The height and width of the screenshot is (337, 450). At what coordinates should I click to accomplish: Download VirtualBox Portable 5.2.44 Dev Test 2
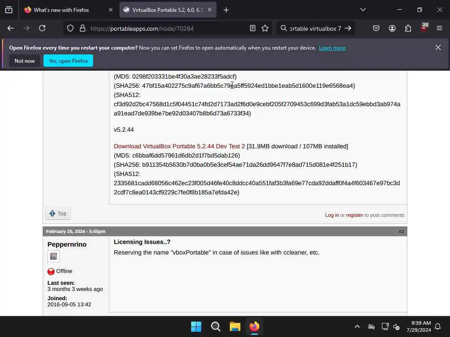179,146
